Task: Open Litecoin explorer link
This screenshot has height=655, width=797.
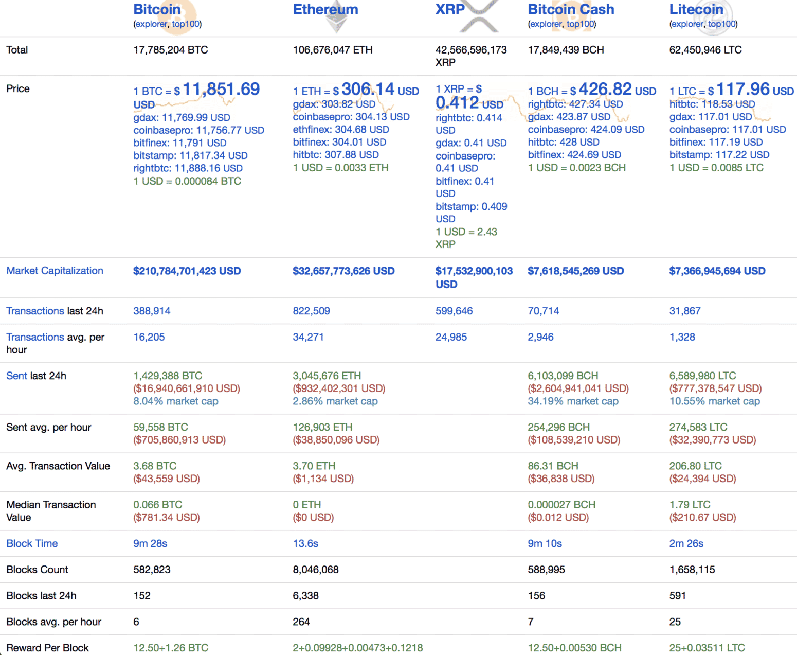Action: pyautogui.click(x=687, y=24)
